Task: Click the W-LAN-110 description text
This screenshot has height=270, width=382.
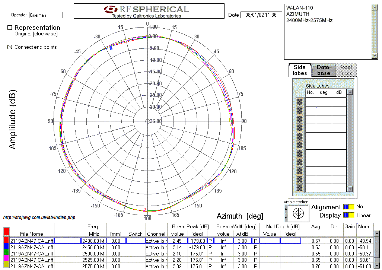Action: [300, 8]
